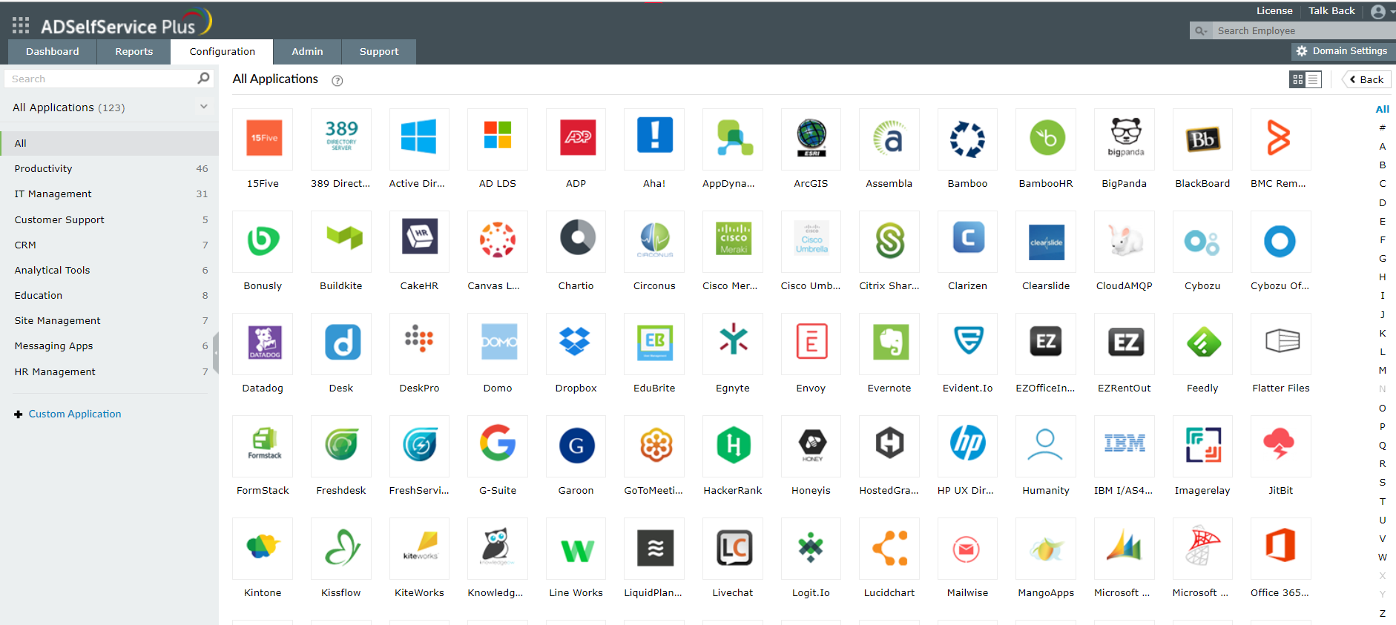Viewport: 1396px width, 625px height.
Task: Select the HackerRank application icon
Action: click(x=733, y=446)
